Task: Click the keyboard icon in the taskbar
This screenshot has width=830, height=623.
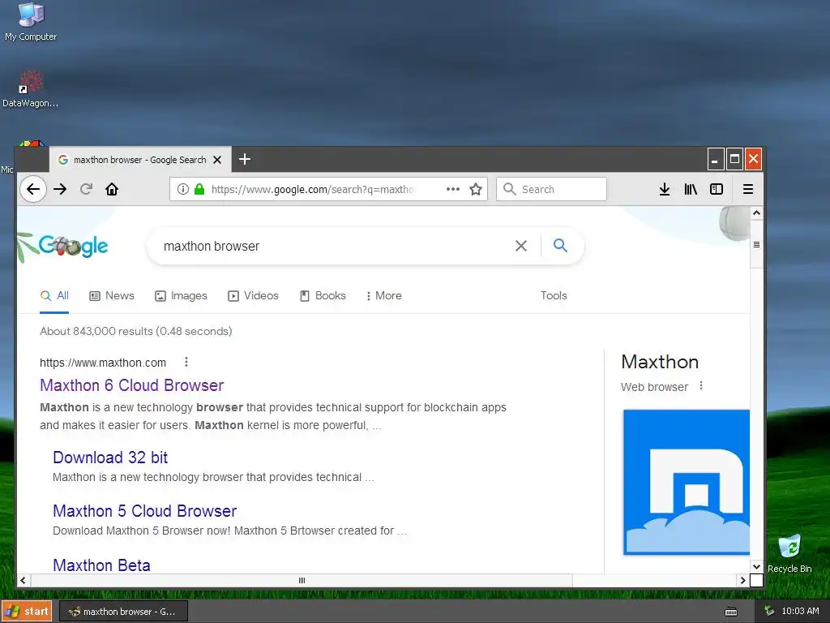Action: coord(731,612)
